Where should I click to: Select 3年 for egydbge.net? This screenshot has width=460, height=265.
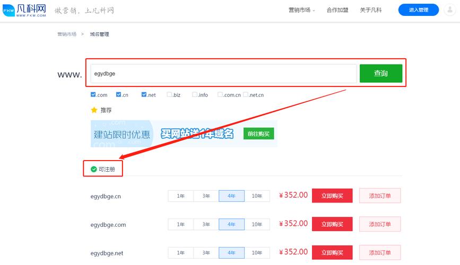[206, 253]
